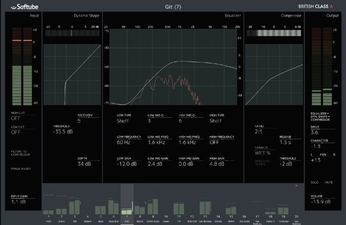
Task: Select channel 11 FX meter
Action: 179,208
